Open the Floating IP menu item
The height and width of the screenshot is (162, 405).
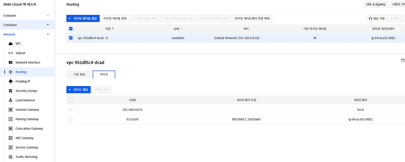click(23, 81)
